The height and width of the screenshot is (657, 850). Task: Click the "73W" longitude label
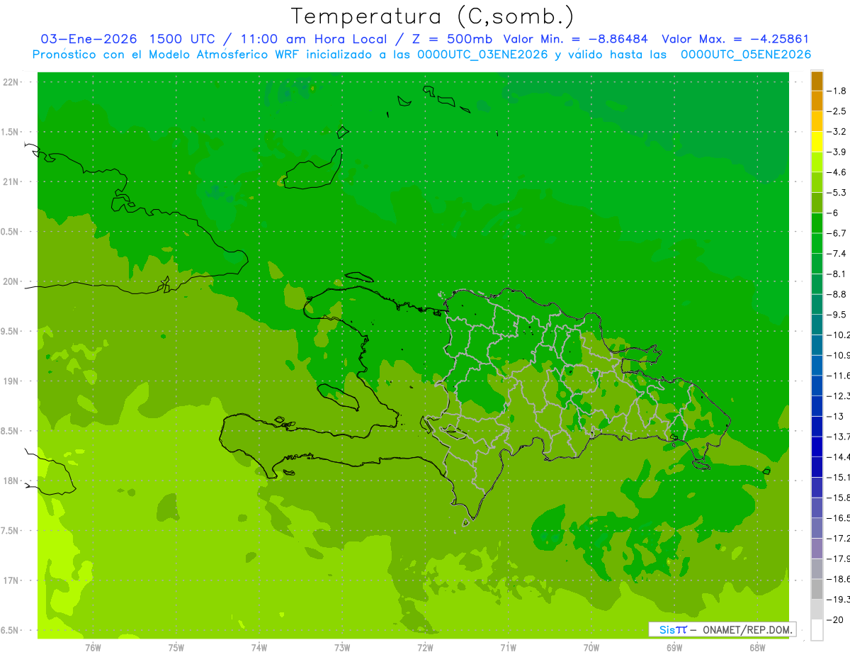tap(342, 648)
